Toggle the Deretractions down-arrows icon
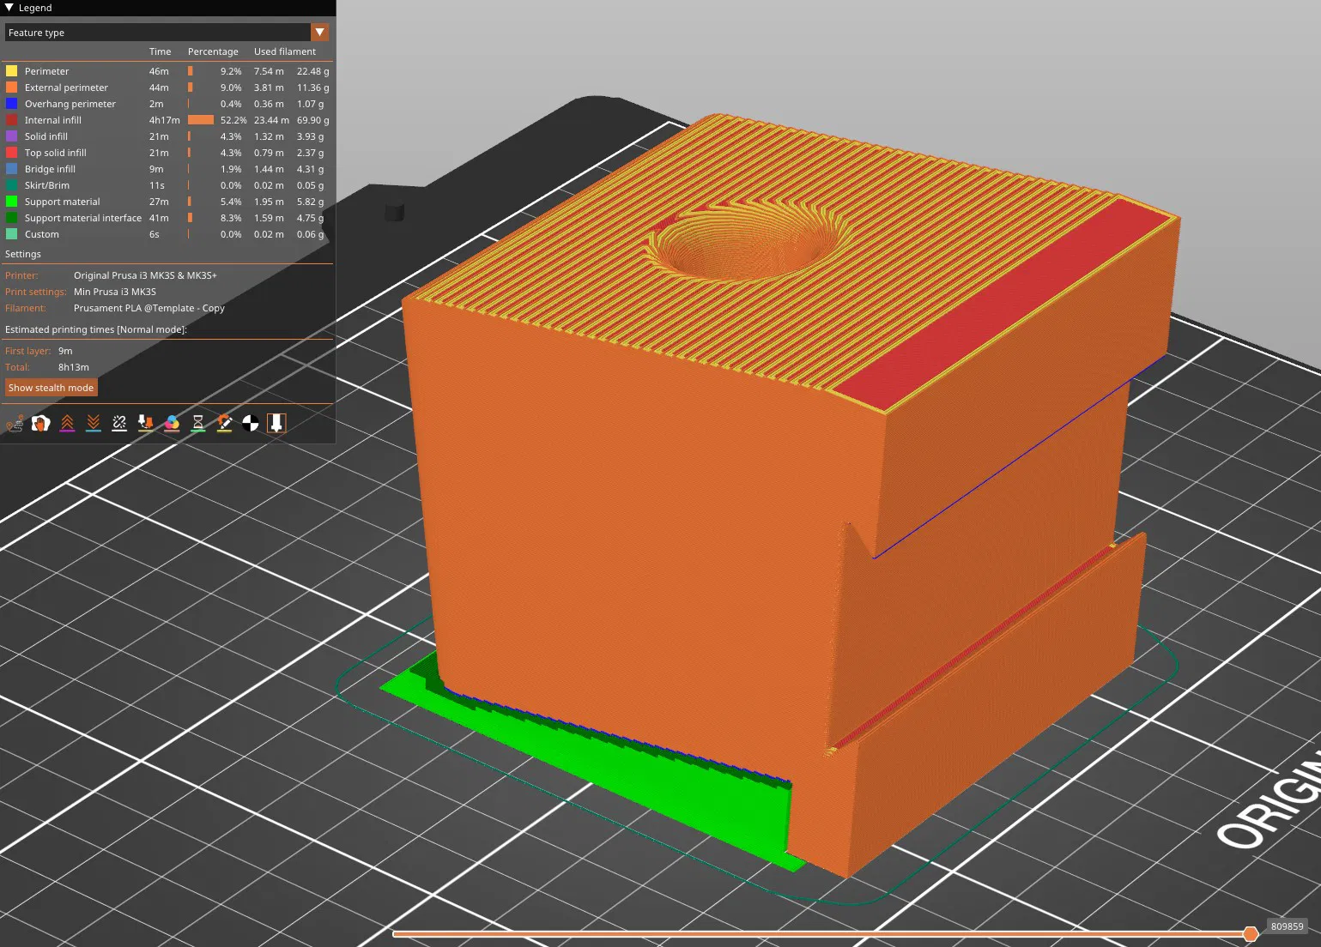Screen dimensions: 1321x947 pyautogui.click(x=94, y=423)
